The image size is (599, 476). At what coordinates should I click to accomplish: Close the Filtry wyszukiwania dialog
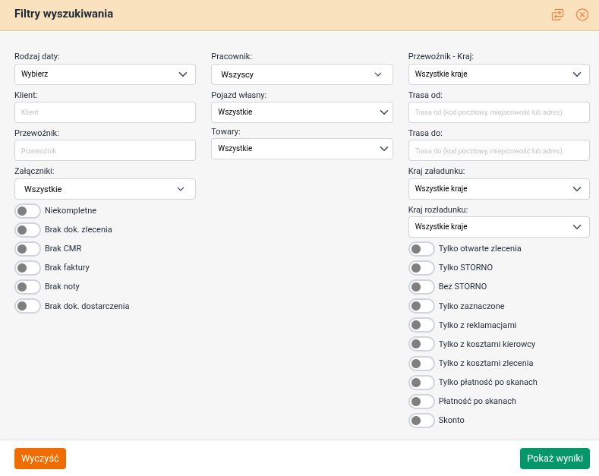(582, 14)
